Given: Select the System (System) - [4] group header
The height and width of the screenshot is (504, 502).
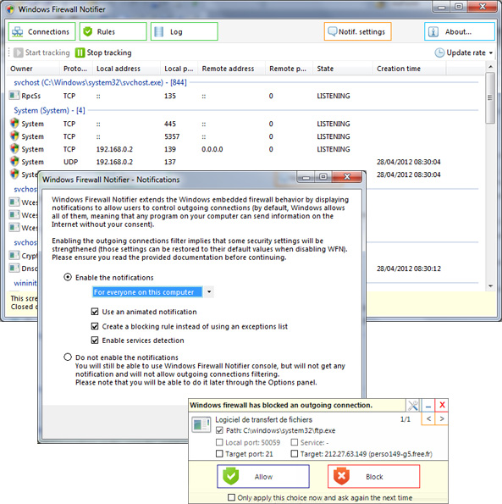Looking at the screenshot, I should pos(49,111).
